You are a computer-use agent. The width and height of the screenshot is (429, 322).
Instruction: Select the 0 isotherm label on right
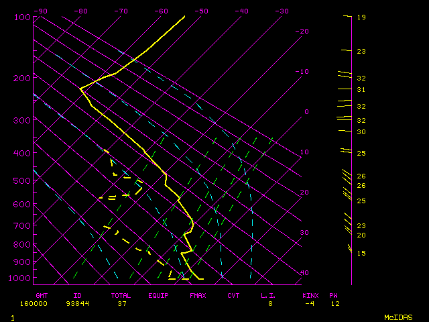click(306, 112)
